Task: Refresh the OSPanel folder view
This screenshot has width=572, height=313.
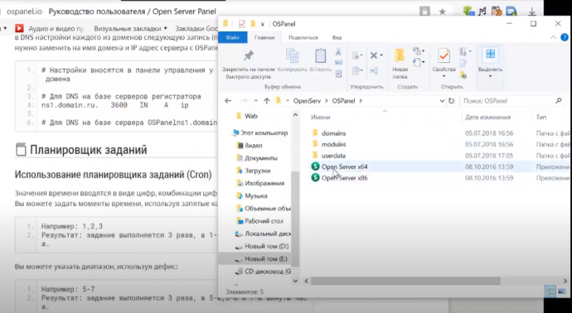Action: (451, 101)
